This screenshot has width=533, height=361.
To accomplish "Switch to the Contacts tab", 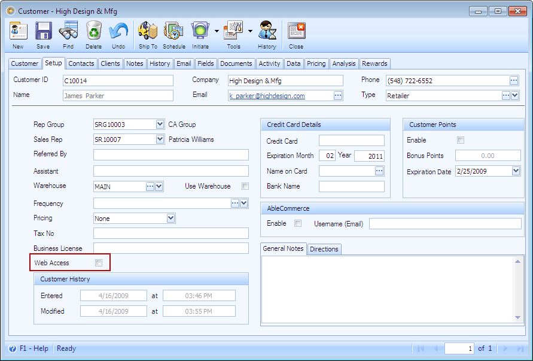I will coord(81,63).
